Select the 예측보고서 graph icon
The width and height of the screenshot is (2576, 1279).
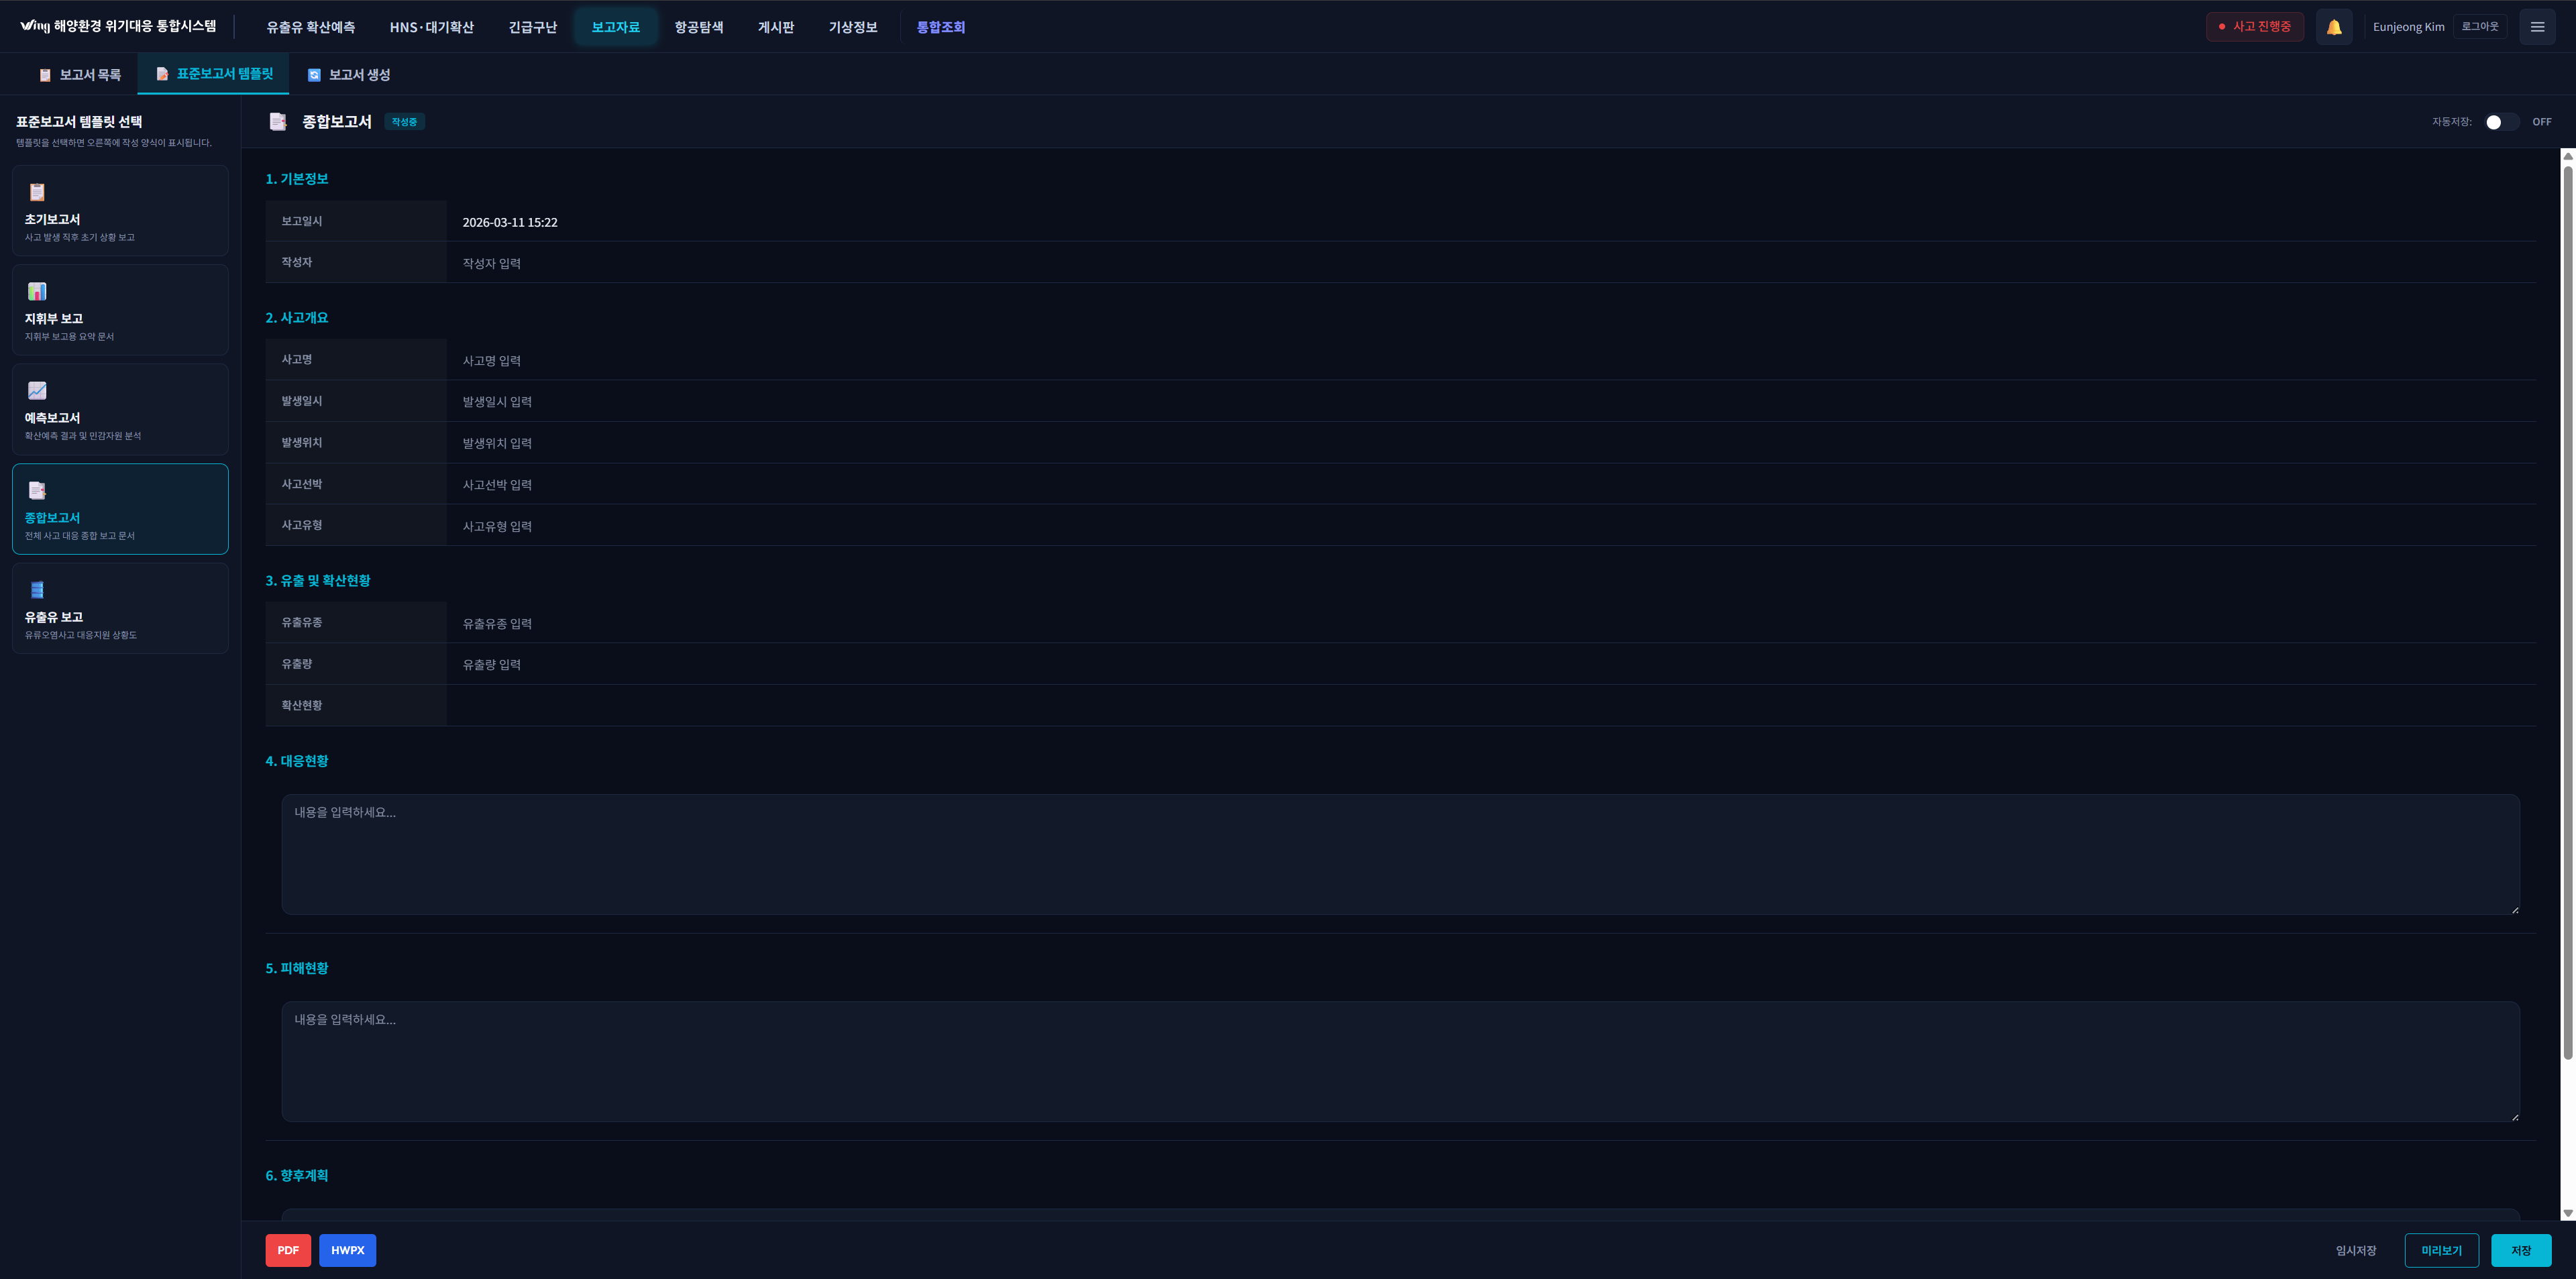(x=37, y=390)
